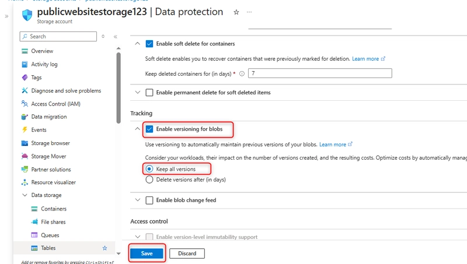This screenshot has width=467, height=264.
Task: Check Enable permanent delete for soft deleted items
Action: 149,93
